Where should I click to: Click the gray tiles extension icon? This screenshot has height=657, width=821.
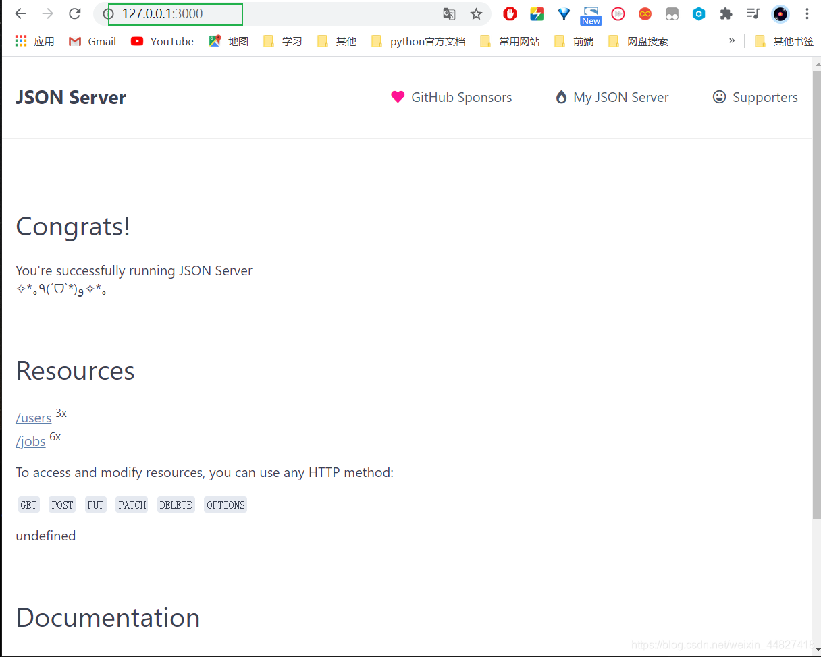(672, 13)
